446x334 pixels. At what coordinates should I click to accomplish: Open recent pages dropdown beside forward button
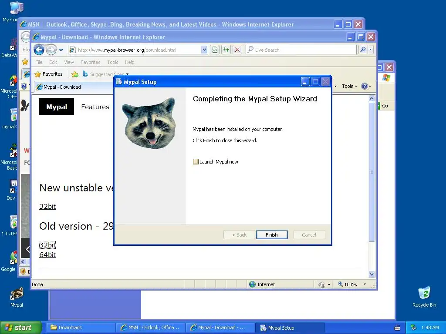coord(61,50)
